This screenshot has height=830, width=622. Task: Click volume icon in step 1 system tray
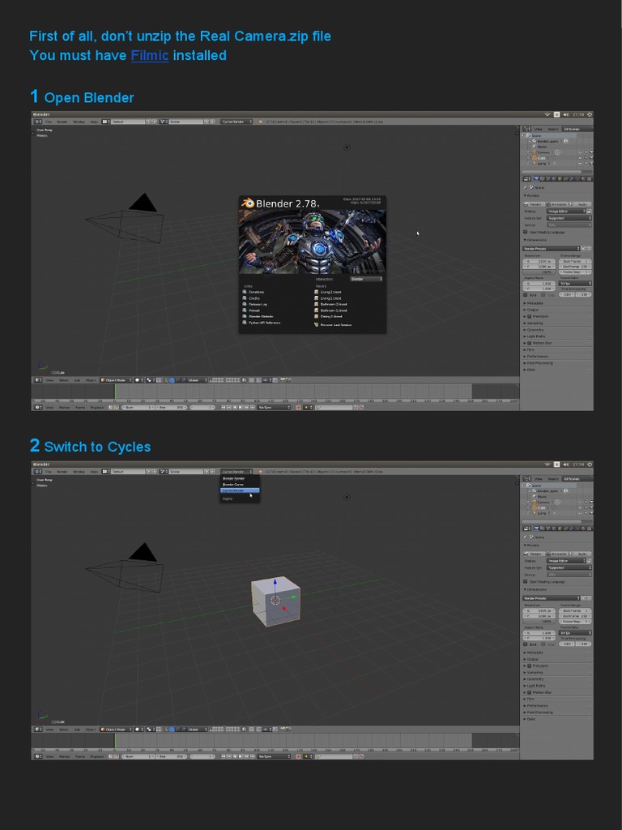[566, 114]
